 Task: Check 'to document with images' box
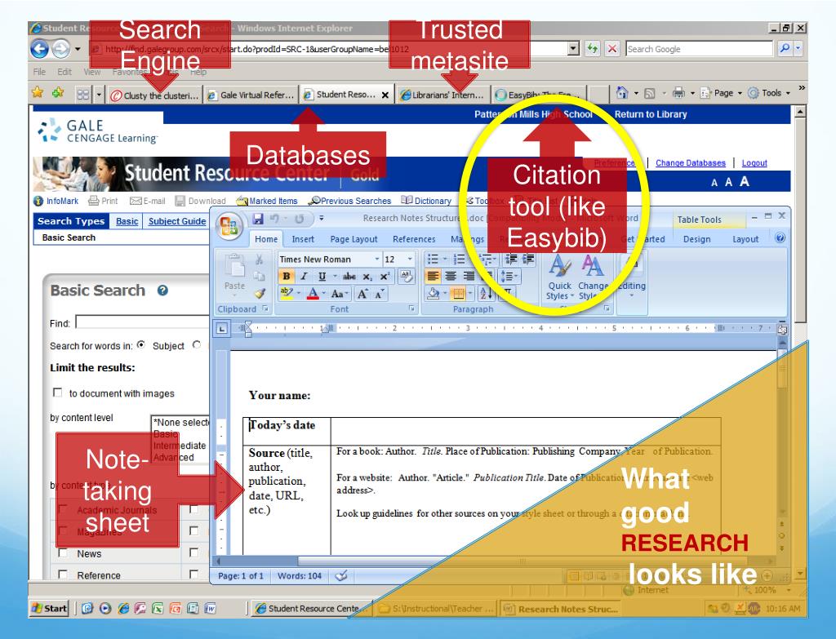point(58,393)
